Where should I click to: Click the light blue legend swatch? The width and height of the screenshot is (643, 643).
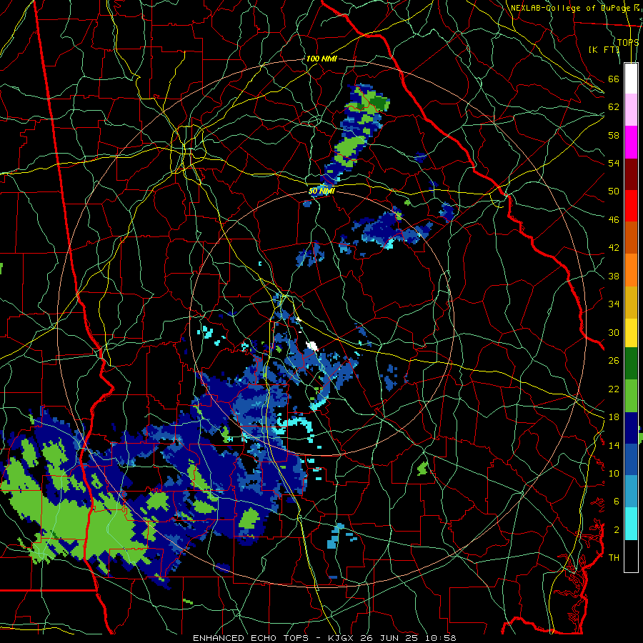(x=631, y=492)
